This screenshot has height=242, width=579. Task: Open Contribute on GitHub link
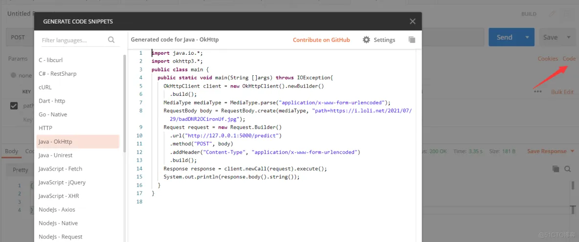click(x=321, y=40)
